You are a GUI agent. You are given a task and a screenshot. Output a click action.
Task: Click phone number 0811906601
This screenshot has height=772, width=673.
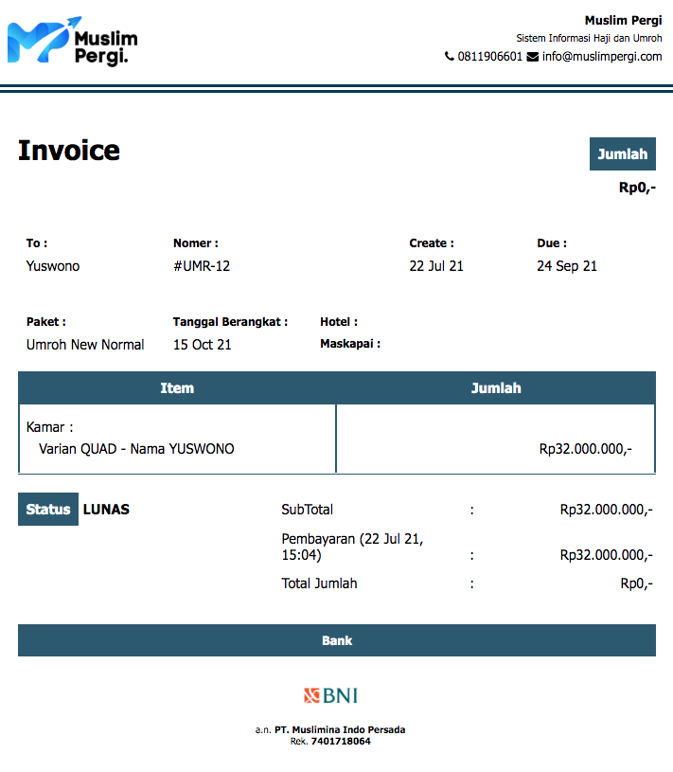click(x=489, y=57)
